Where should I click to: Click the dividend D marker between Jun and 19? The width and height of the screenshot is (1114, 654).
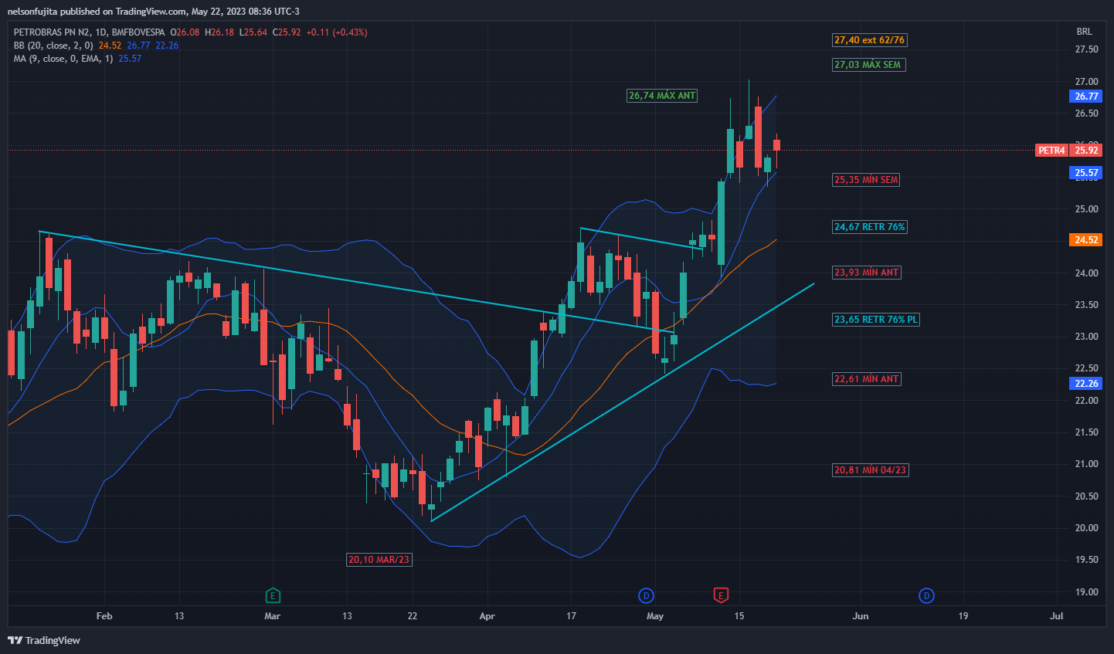click(x=926, y=595)
